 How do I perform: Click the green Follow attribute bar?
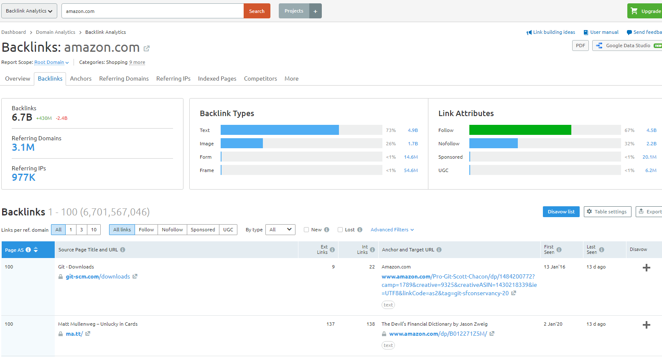coord(520,130)
